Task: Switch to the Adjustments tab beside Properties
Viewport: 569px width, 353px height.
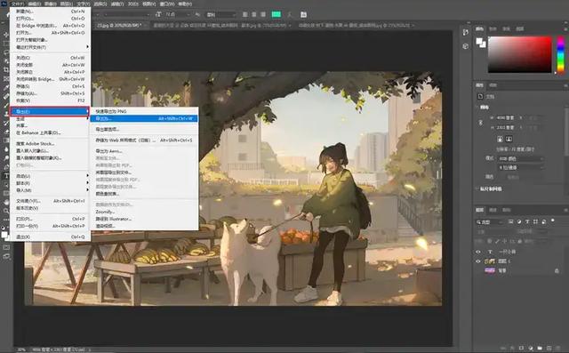Action: pos(493,85)
